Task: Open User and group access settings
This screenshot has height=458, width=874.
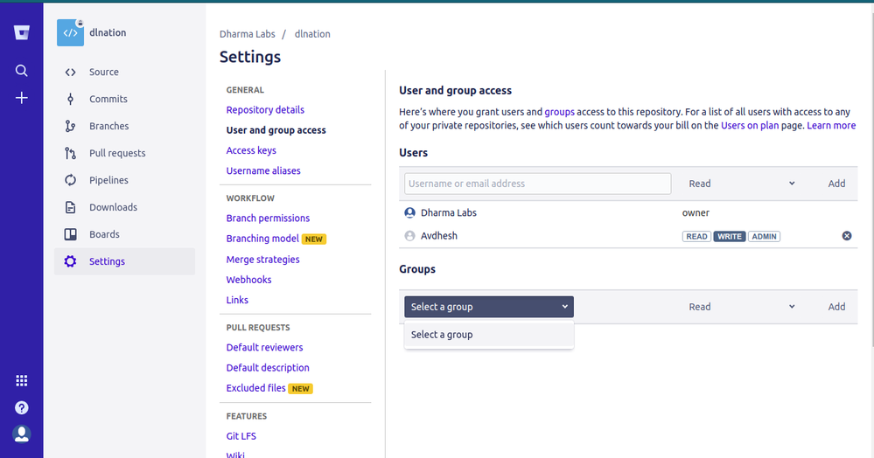Action: pyautogui.click(x=276, y=130)
